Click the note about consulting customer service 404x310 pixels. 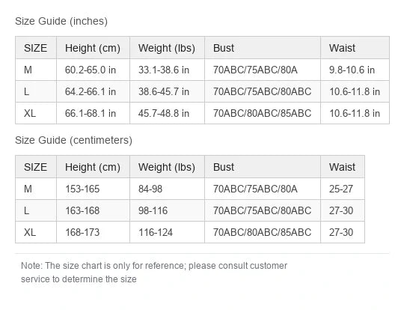point(154,273)
